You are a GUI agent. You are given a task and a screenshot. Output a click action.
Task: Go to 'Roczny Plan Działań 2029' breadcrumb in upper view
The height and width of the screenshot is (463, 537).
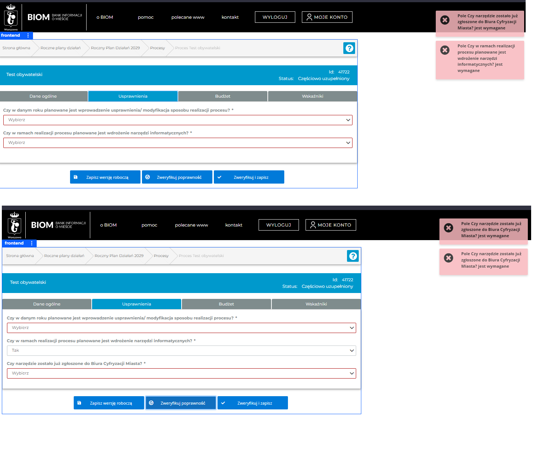(115, 48)
